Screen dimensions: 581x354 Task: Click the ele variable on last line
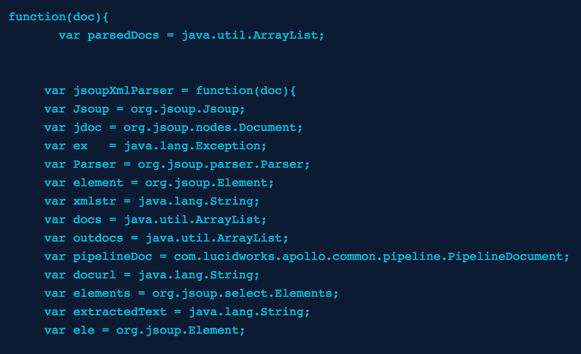point(84,330)
